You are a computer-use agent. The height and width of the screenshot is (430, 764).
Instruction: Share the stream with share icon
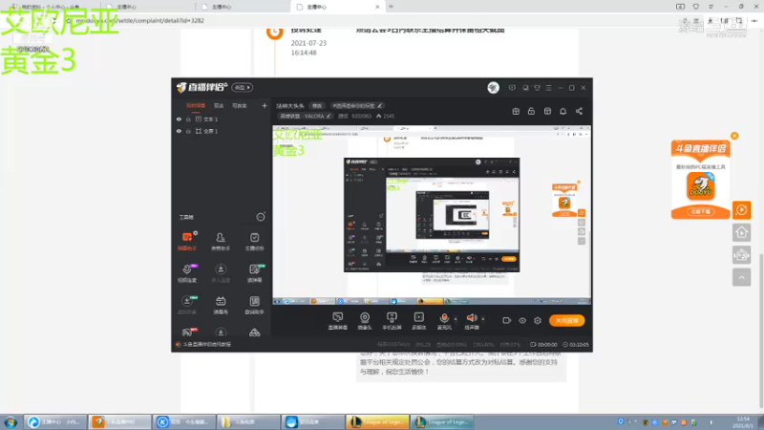[579, 111]
